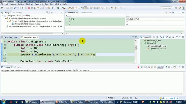This screenshot has height=104, width=186.
Task: Click the Java Platform taskbar button
Action: [77, 102]
